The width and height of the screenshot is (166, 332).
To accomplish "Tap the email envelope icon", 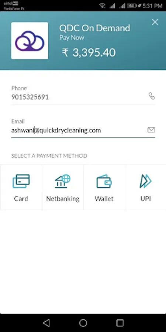I will tap(151, 130).
